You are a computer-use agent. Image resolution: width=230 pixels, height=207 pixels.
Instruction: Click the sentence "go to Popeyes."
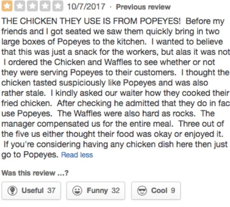30,154
